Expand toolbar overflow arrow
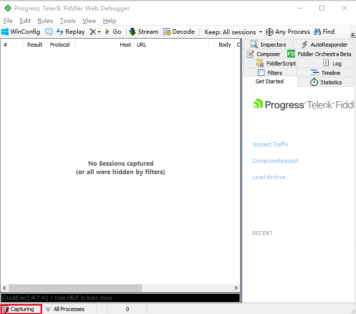356x314 pixels. coord(353,35)
